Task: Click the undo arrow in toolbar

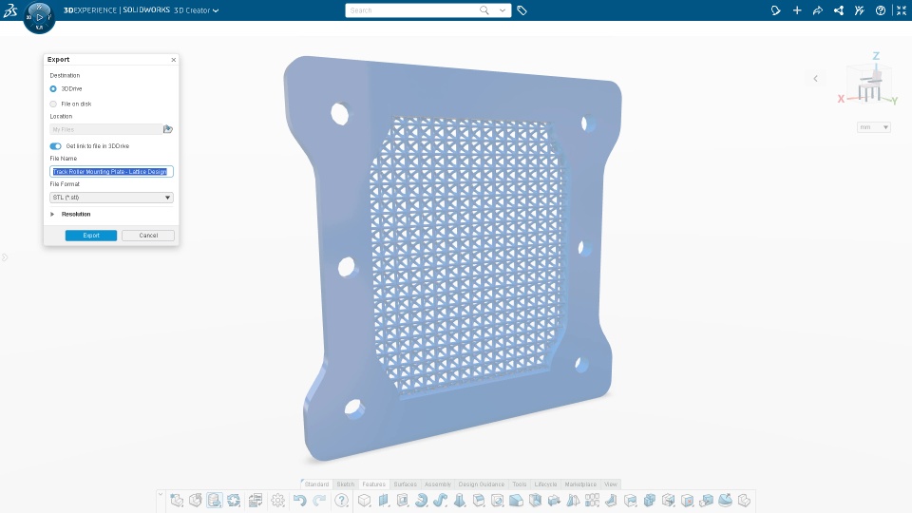Action: click(299, 501)
